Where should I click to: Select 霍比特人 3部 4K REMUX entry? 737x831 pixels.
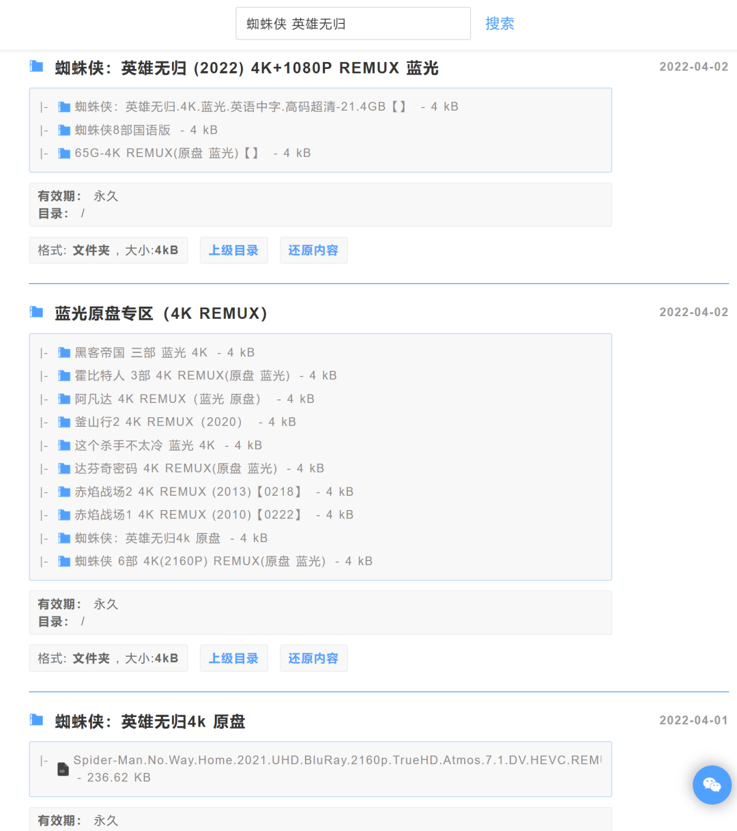click(182, 376)
